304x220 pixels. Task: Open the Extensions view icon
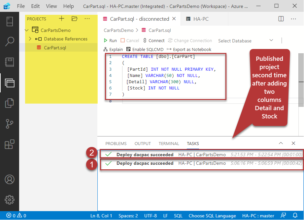point(10,144)
